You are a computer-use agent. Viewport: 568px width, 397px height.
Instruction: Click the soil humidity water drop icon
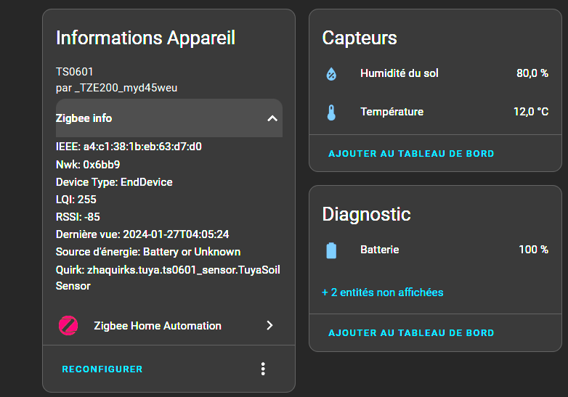pos(331,74)
